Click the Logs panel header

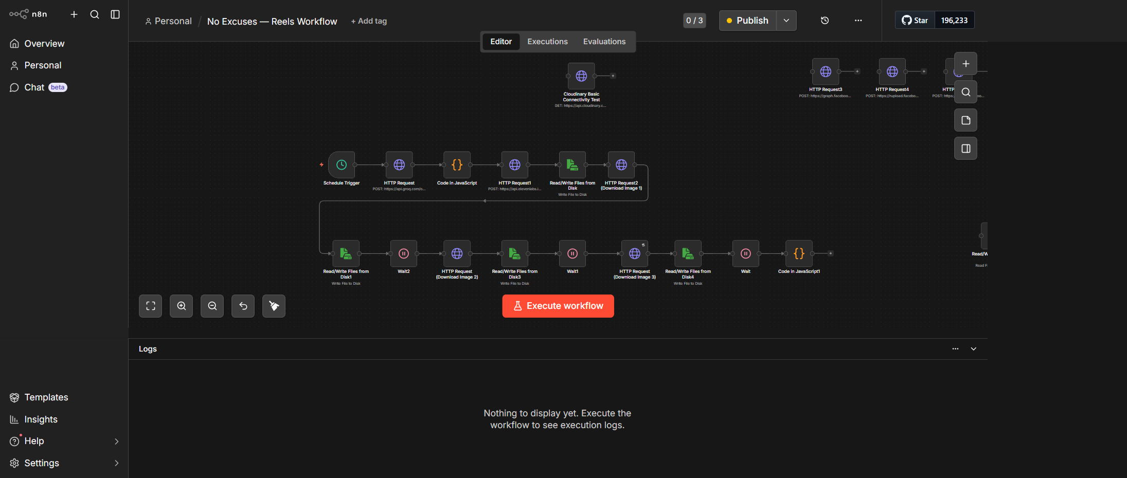[558, 349]
